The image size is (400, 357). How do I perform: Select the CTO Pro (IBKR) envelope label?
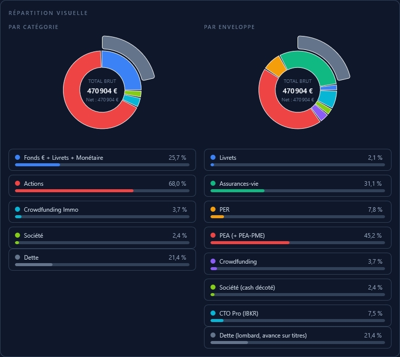tap(239, 314)
